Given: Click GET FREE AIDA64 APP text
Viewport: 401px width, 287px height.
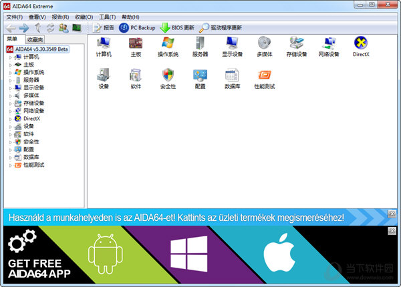Looking at the screenshot, I should [39, 268].
